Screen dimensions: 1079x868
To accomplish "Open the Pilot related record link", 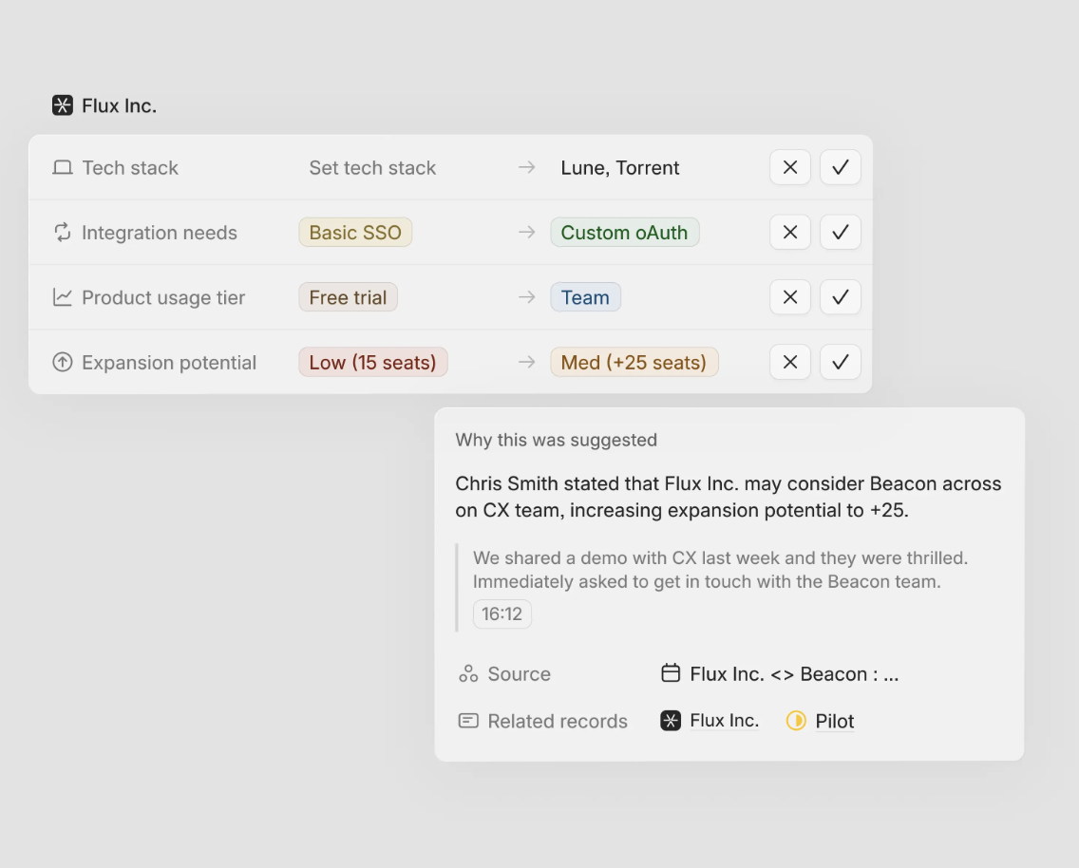I will click(835, 721).
